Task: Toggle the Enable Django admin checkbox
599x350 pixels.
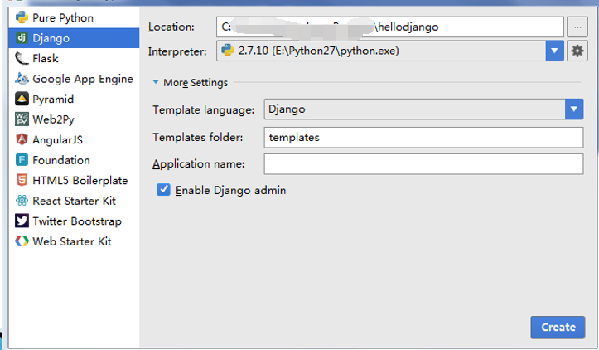Action: pyautogui.click(x=163, y=189)
